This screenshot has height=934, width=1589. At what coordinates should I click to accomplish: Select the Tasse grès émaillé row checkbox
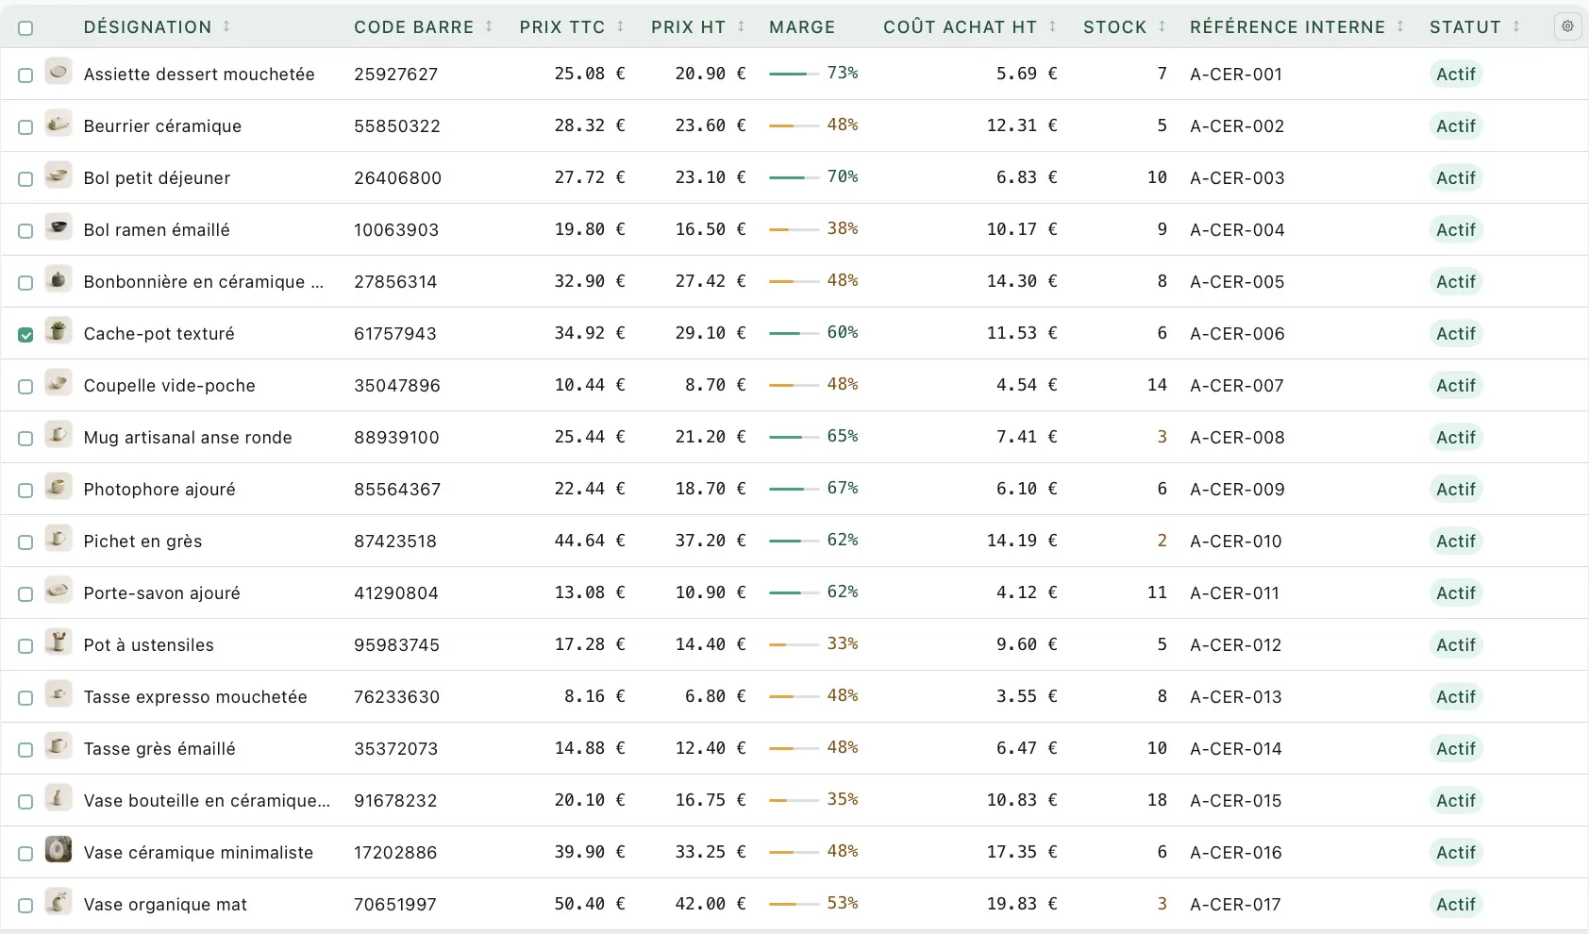coord(25,750)
